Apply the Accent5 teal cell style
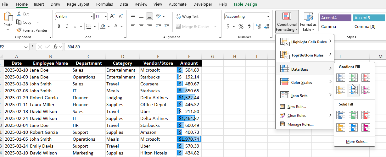 (369, 18)
